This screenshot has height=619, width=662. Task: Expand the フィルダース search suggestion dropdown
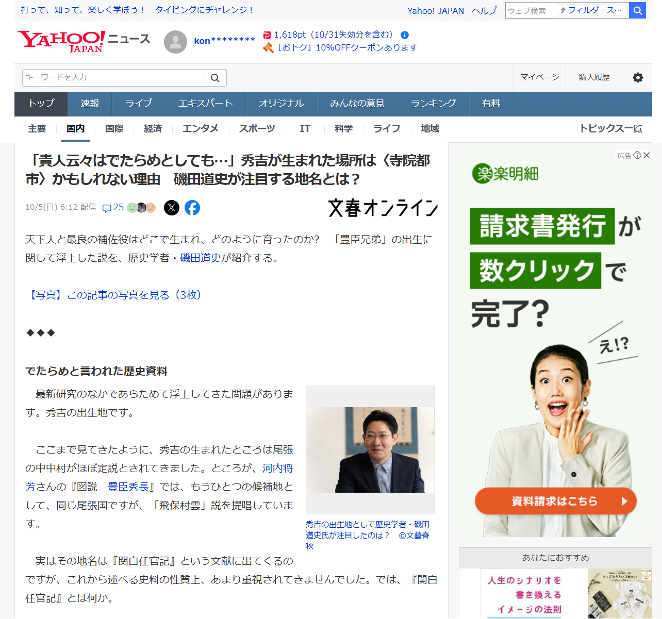pyautogui.click(x=592, y=10)
